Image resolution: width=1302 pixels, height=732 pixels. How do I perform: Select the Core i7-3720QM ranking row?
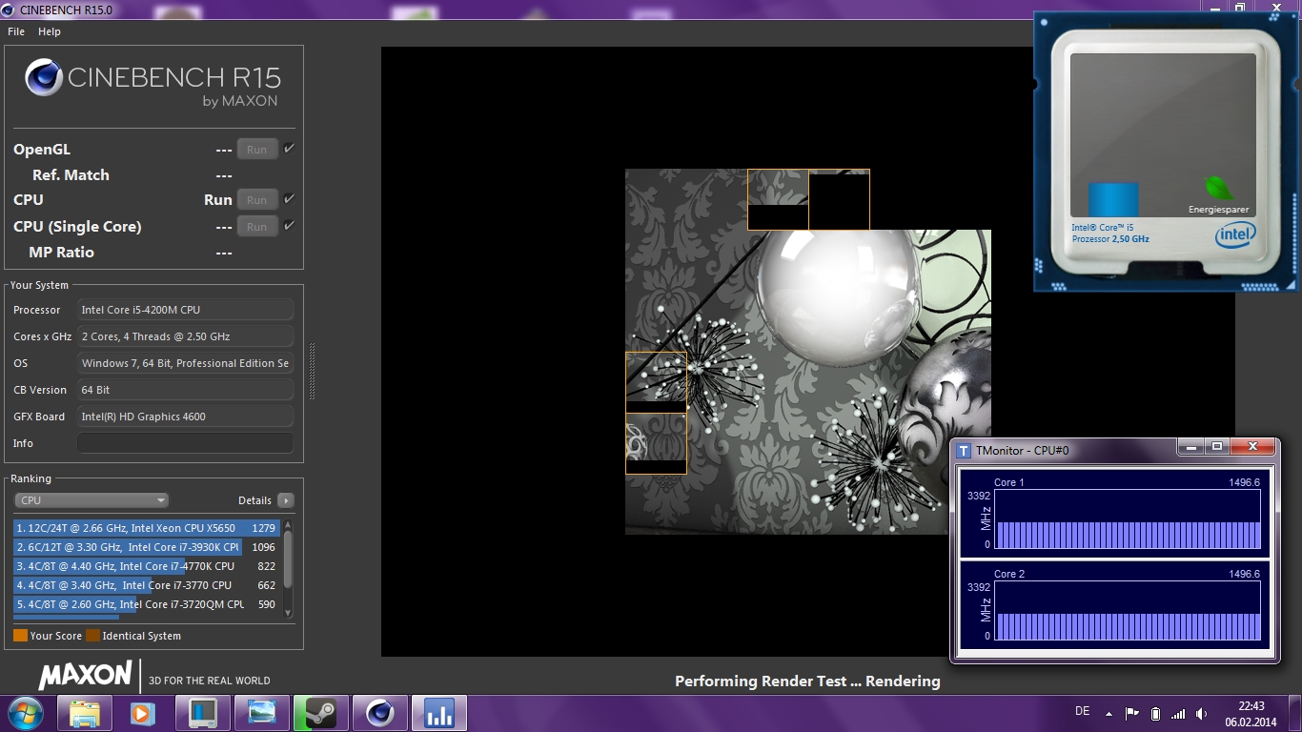(x=146, y=604)
